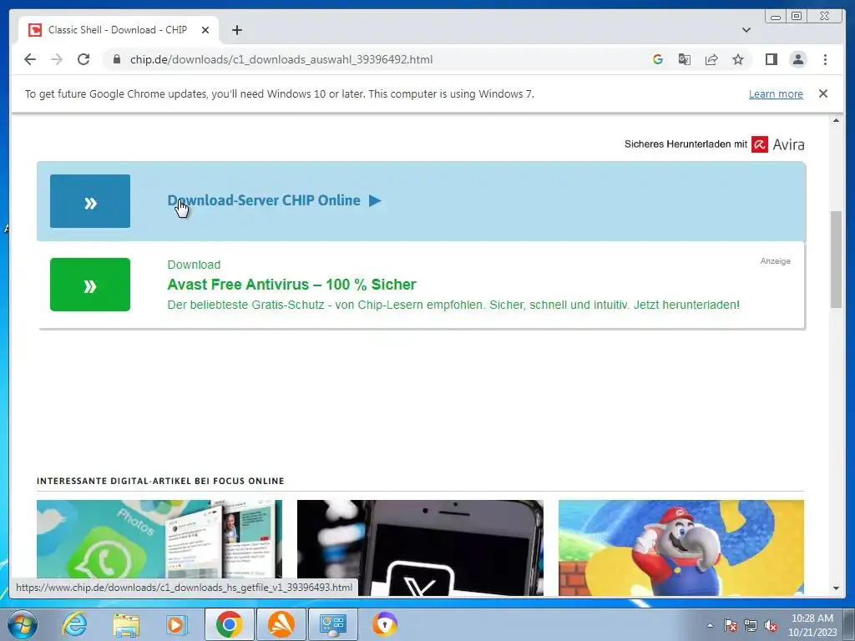Click the play arrow beside CHIP Online

(375, 200)
